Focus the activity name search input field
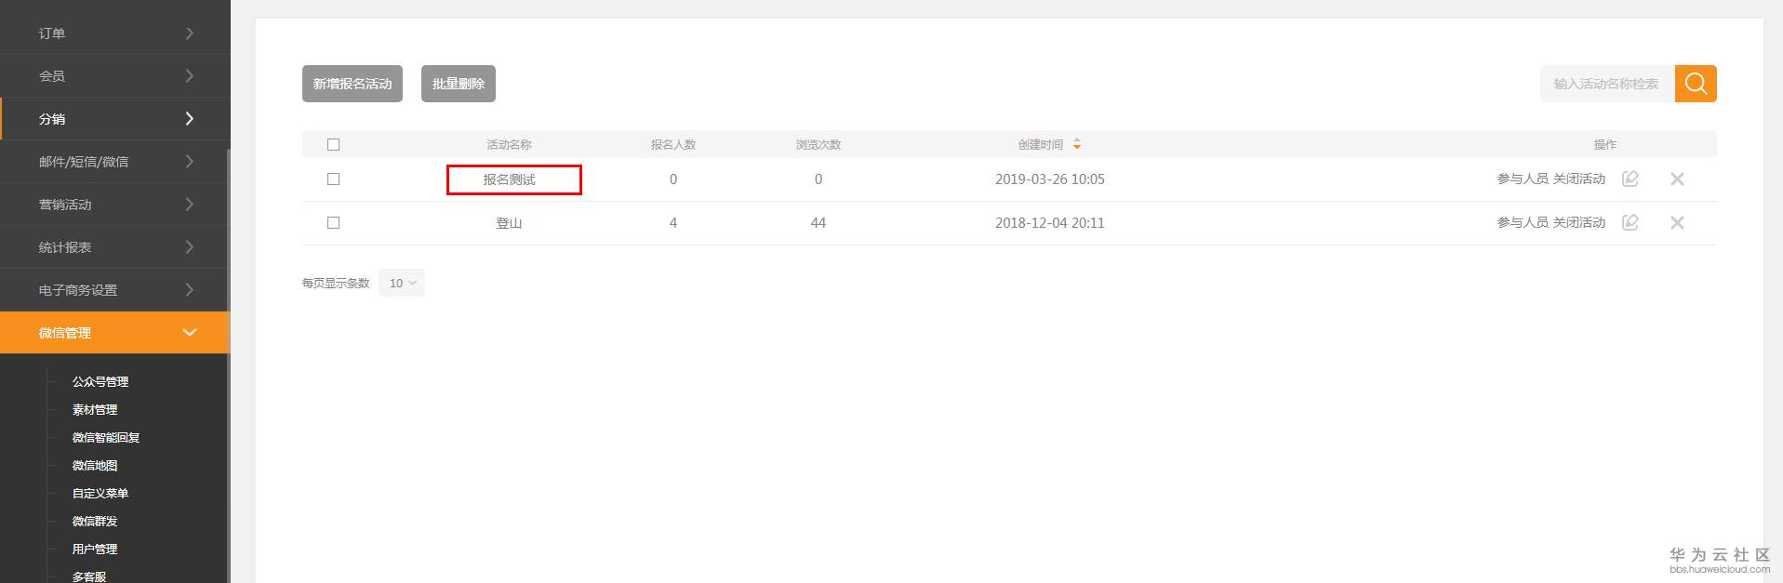Viewport: 1783px width, 583px height. pyautogui.click(x=1607, y=84)
